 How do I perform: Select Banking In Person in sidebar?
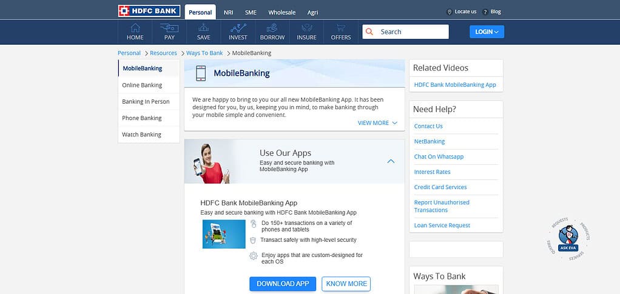[x=149, y=102]
